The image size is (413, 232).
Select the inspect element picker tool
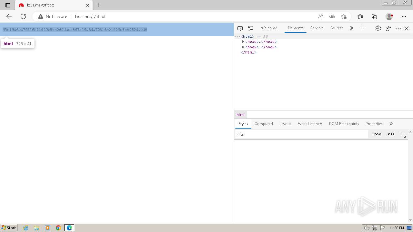tap(240, 28)
